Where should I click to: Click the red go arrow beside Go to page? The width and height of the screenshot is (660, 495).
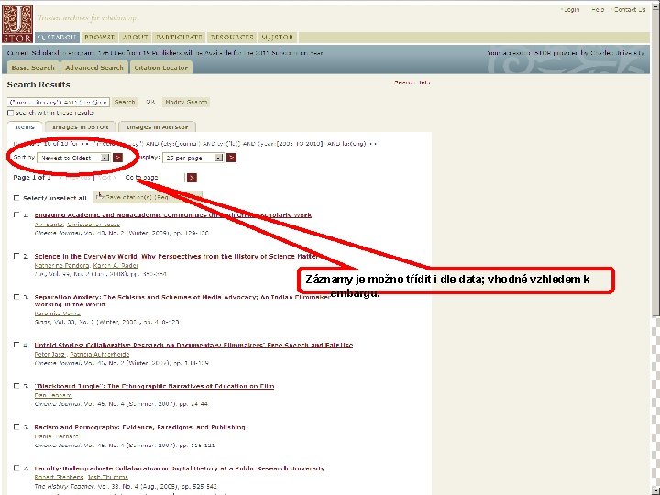(192, 178)
